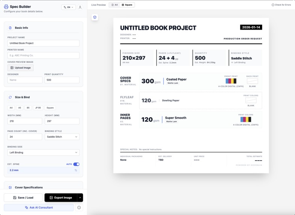Open the Binding Style dropdown
295x215 pixels.
click(x=62, y=137)
